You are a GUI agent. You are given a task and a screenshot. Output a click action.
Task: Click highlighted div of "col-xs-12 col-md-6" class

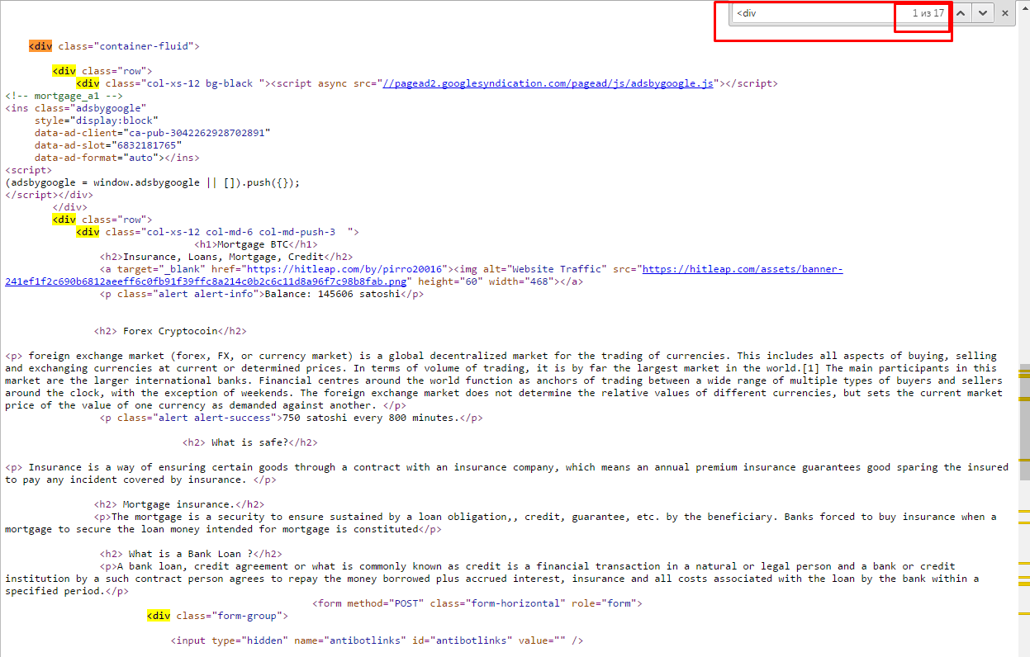coord(88,232)
